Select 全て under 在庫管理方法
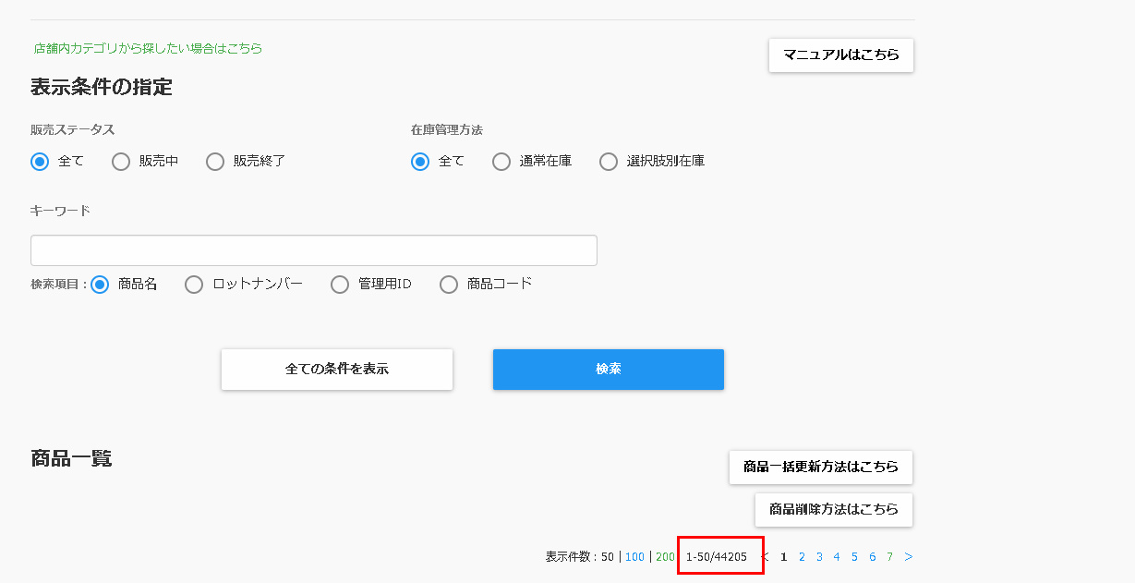Screen dimensions: 1135x583 tap(420, 162)
